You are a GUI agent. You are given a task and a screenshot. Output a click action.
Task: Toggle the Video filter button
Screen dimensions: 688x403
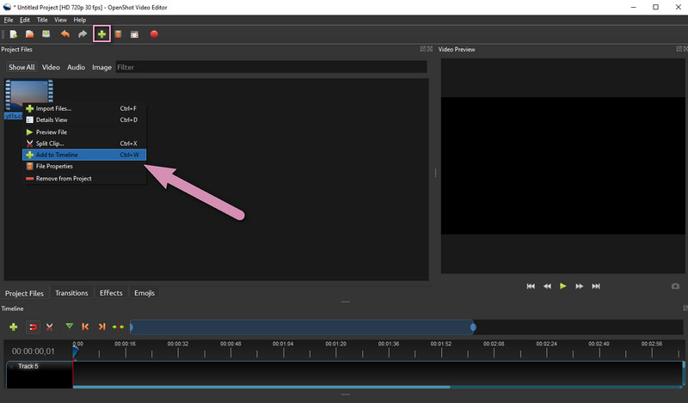click(51, 67)
